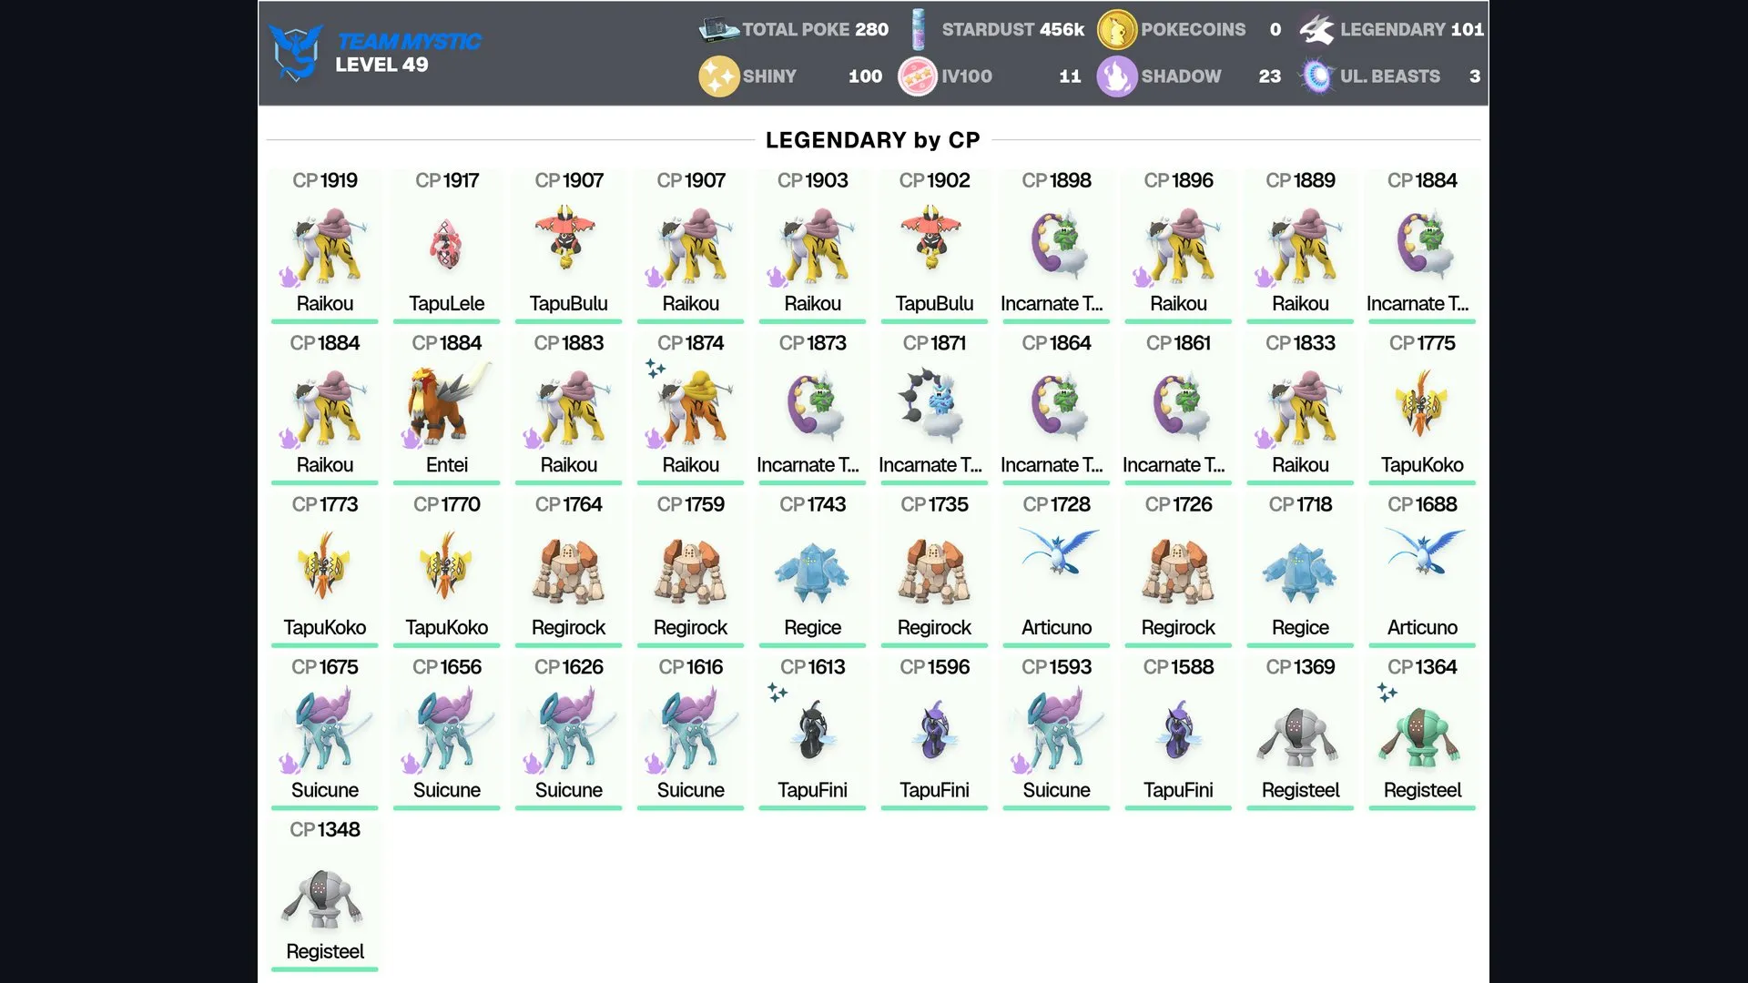
Task: Click the IV100 stat label
Action: click(967, 76)
